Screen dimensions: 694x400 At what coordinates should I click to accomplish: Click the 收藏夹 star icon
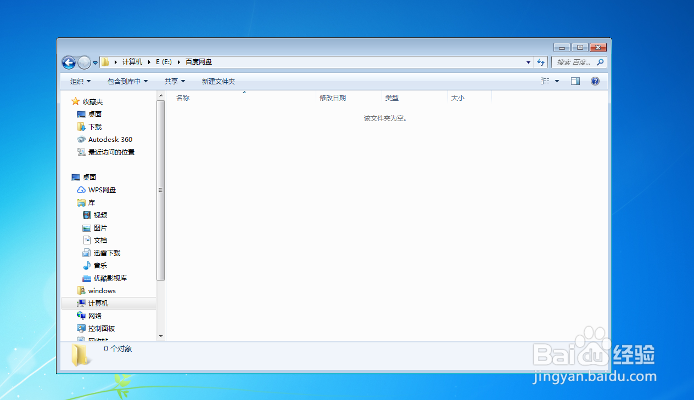tap(76, 101)
